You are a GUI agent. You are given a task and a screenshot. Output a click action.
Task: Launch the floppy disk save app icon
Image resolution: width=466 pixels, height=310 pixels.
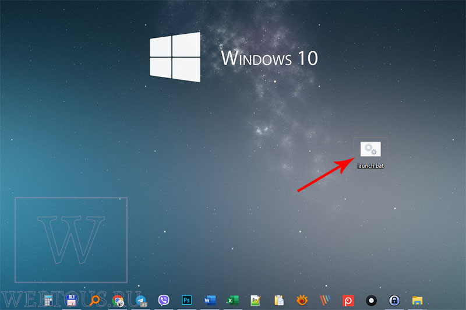(x=71, y=301)
